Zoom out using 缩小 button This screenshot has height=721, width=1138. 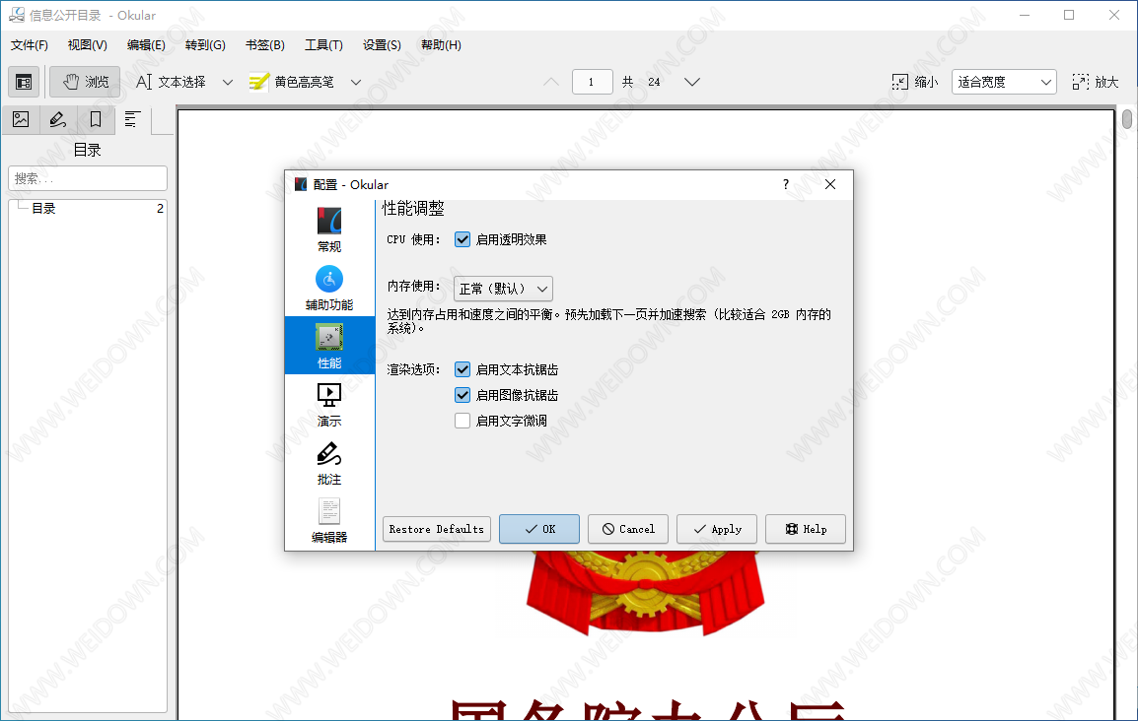click(915, 82)
